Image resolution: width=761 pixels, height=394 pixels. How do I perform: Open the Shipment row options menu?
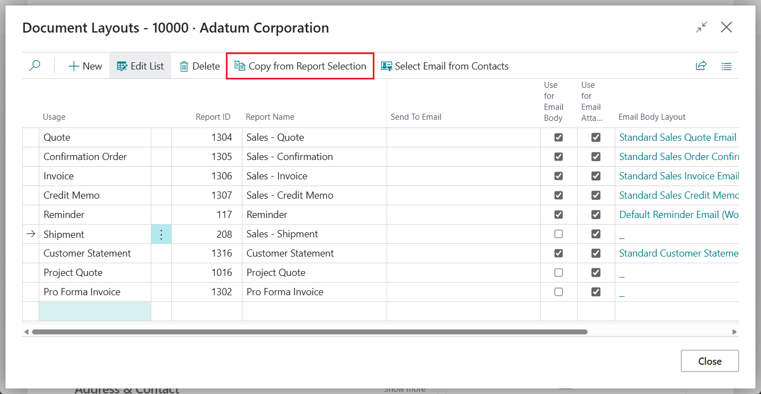pyautogui.click(x=161, y=233)
